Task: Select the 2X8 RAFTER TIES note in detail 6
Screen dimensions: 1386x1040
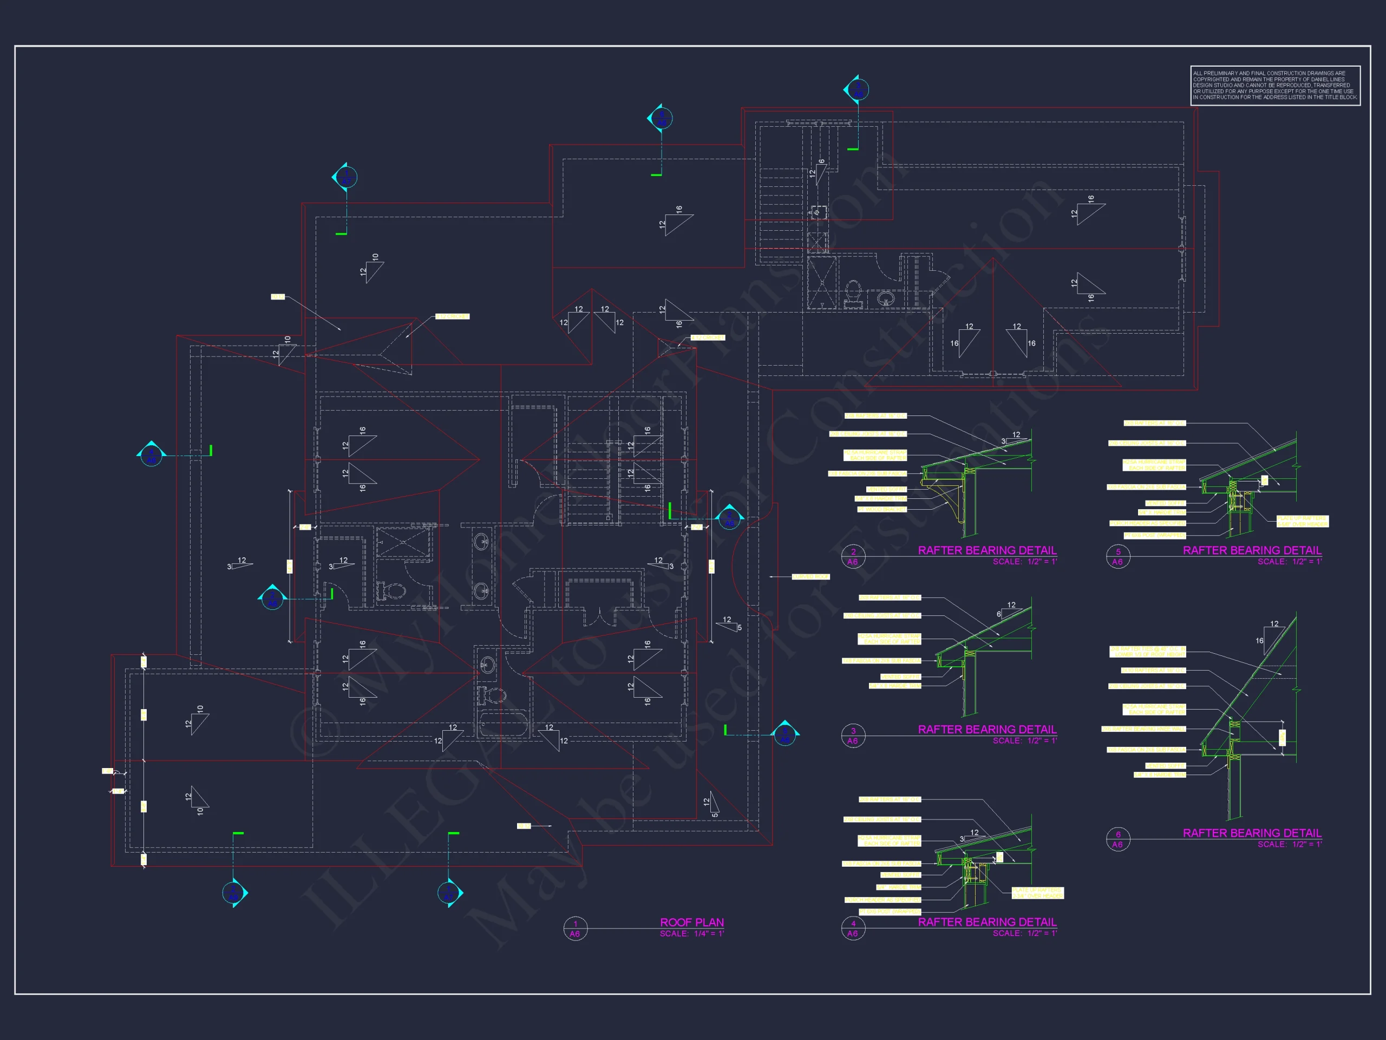Action: 1148,652
